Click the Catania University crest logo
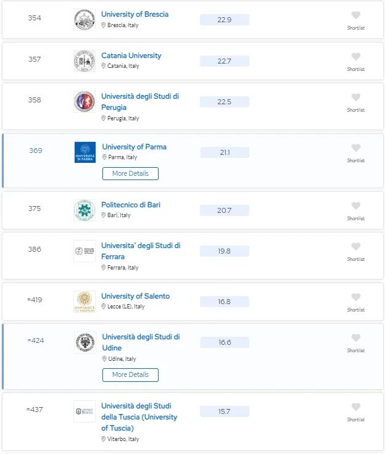Screen dimensions: 385x454 click(85, 61)
